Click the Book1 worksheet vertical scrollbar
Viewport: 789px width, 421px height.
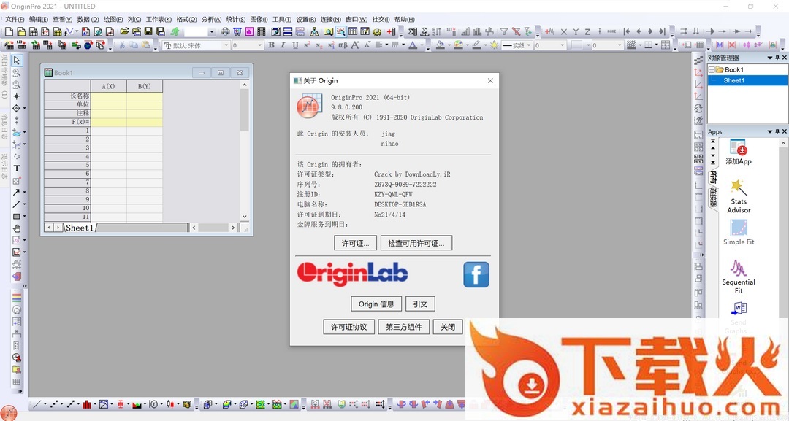click(x=245, y=146)
